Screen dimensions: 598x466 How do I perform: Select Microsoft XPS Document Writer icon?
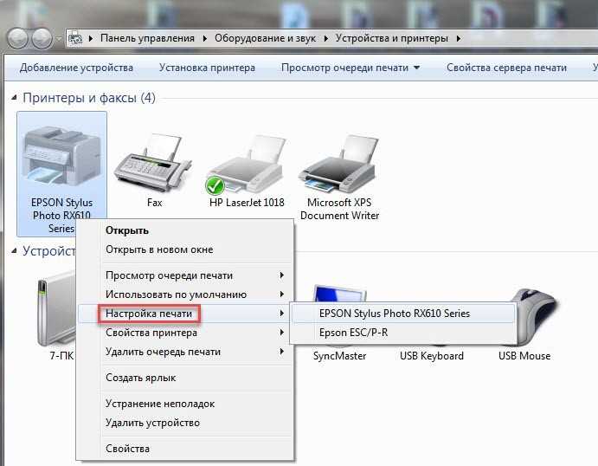click(x=339, y=165)
